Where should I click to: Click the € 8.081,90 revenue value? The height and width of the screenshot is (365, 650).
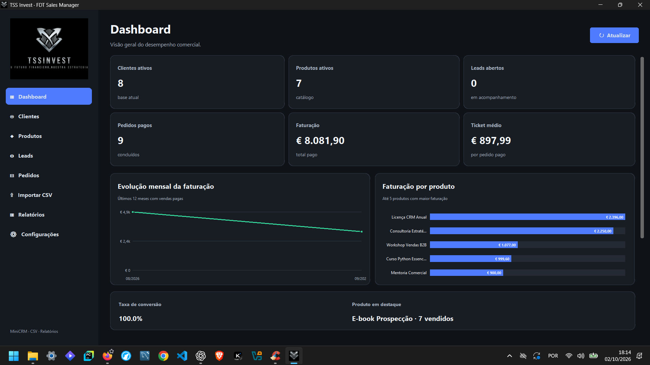(x=320, y=140)
